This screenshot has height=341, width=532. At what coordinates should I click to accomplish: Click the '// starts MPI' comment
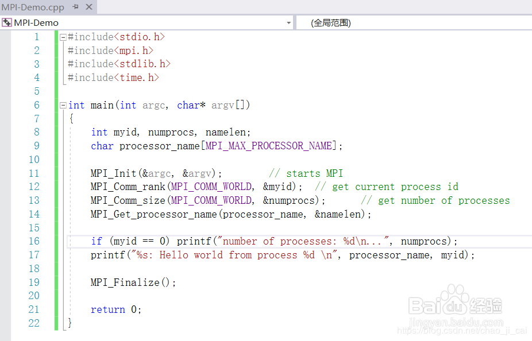(x=306, y=173)
